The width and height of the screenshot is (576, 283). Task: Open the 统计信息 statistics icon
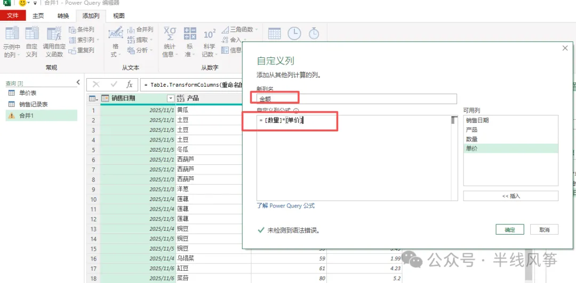pos(170,34)
